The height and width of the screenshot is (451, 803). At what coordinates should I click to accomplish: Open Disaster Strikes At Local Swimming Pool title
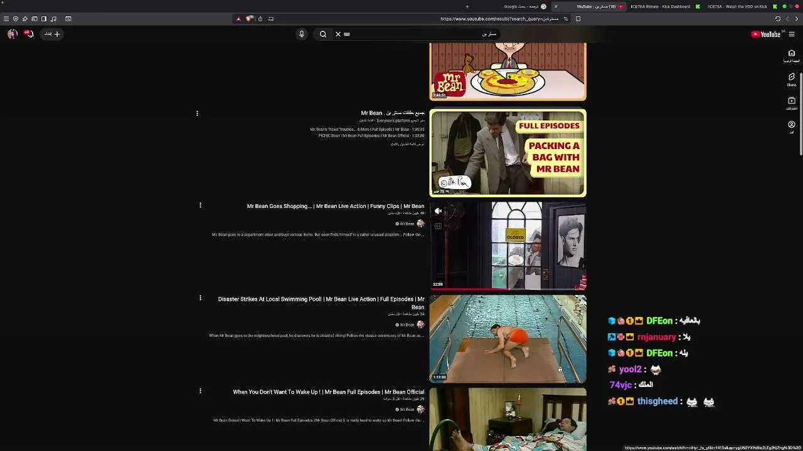(x=321, y=303)
